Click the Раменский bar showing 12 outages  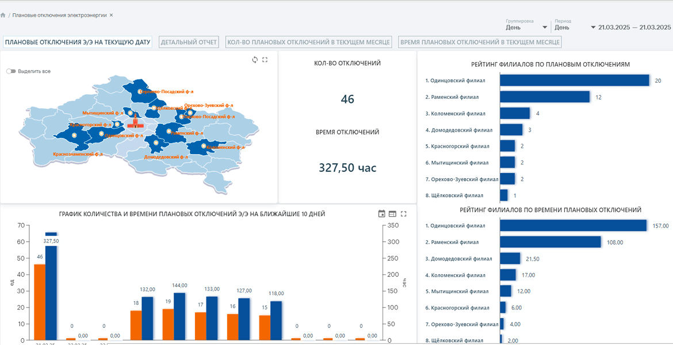tap(545, 97)
